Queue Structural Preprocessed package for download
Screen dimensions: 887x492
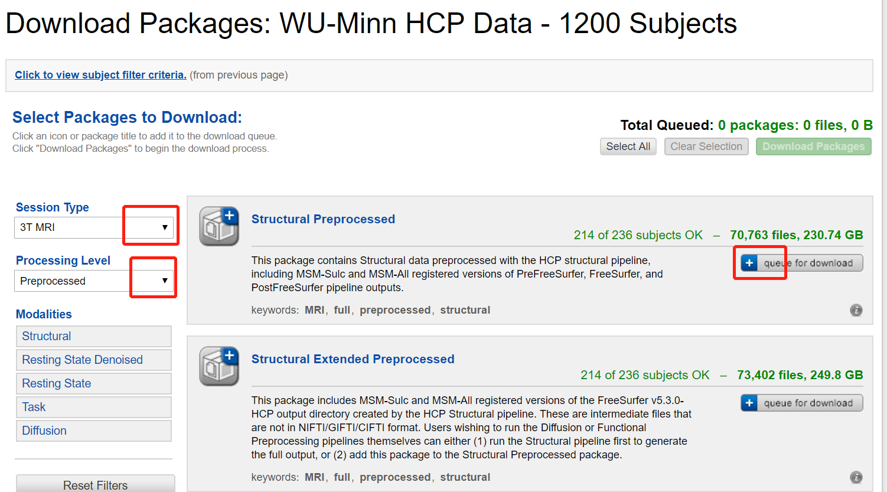tap(801, 263)
